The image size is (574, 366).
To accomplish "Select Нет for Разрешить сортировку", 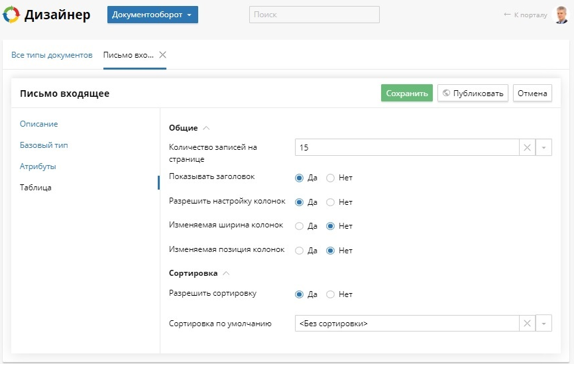I will [331, 294].
